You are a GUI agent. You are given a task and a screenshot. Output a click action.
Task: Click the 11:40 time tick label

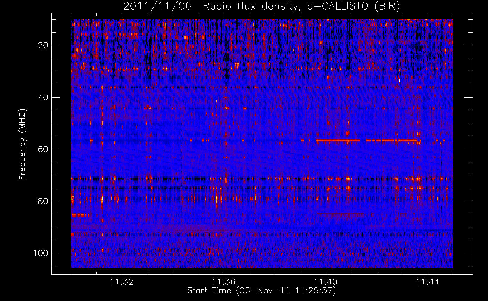coord(326,282)
